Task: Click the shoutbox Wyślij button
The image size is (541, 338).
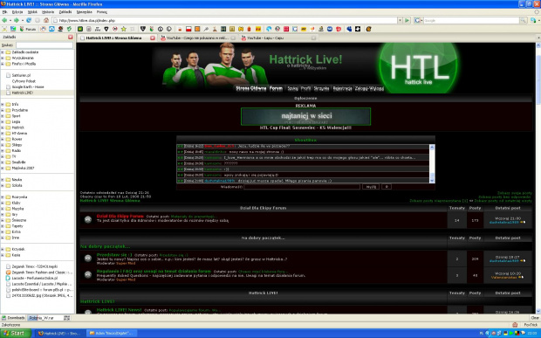Action: pos(371,186)
